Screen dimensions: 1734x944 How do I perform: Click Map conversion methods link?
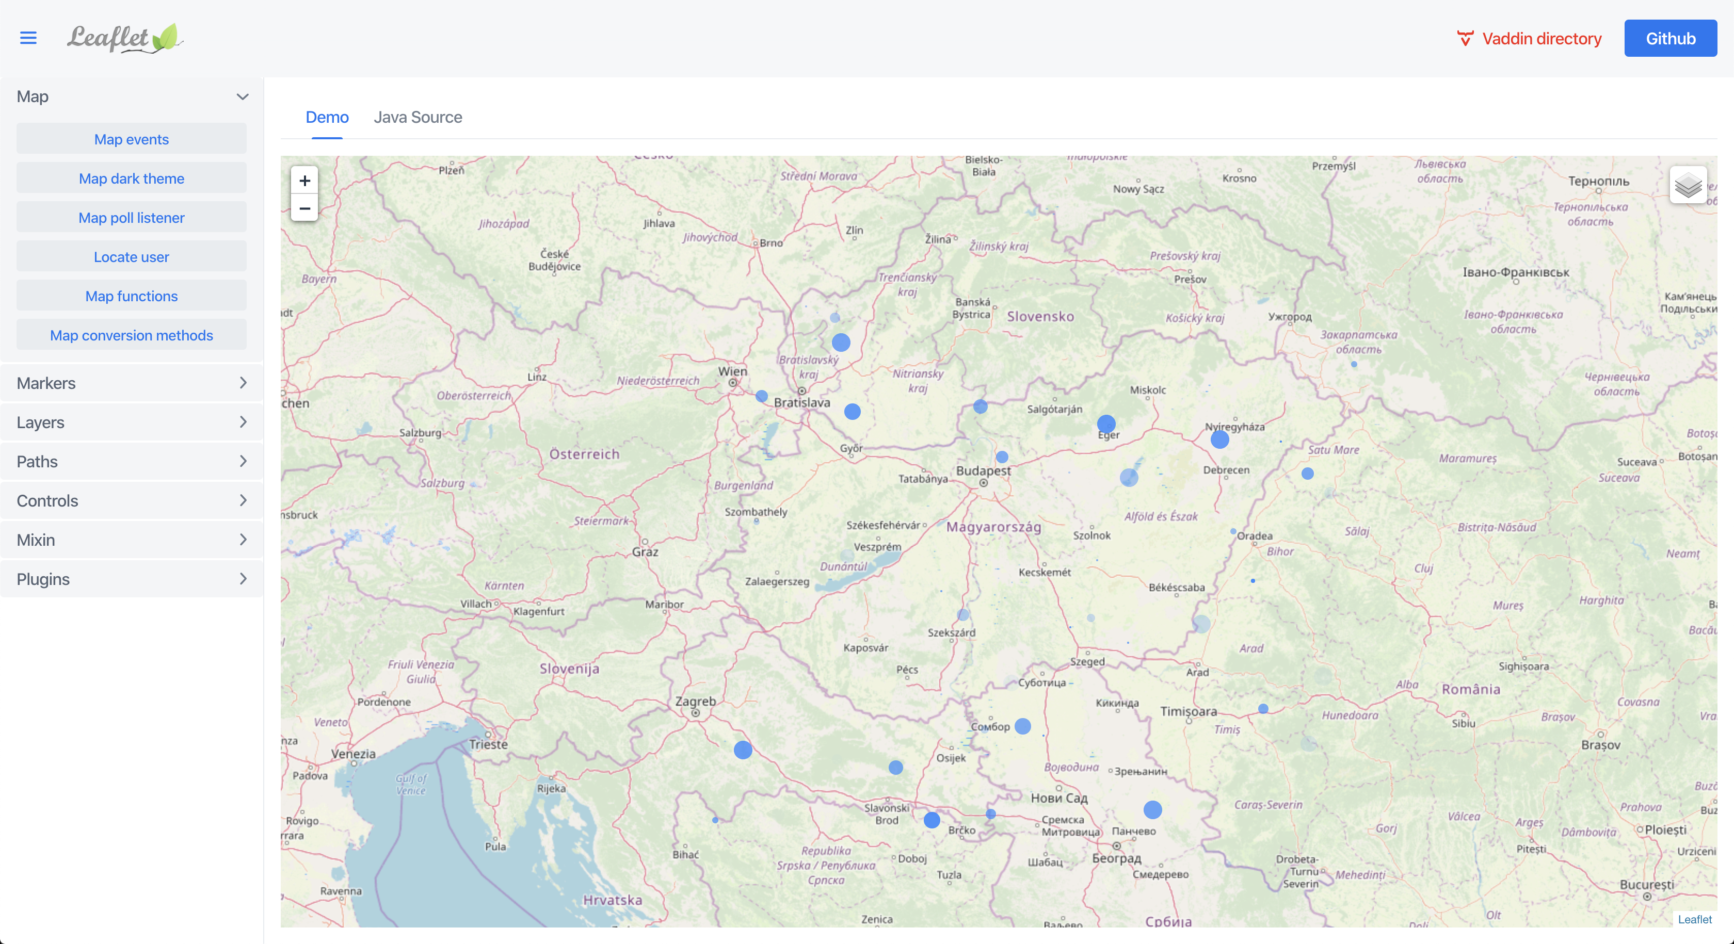point(132,335)
